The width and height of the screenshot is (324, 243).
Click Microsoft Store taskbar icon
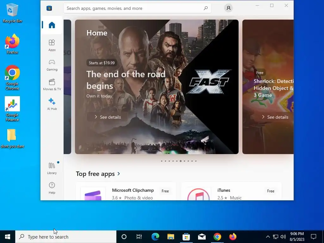(186, 237)
